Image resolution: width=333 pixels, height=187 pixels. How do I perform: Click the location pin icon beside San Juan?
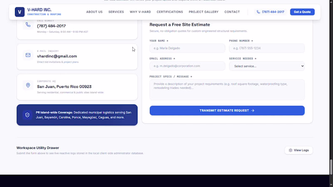click(28, 85)
